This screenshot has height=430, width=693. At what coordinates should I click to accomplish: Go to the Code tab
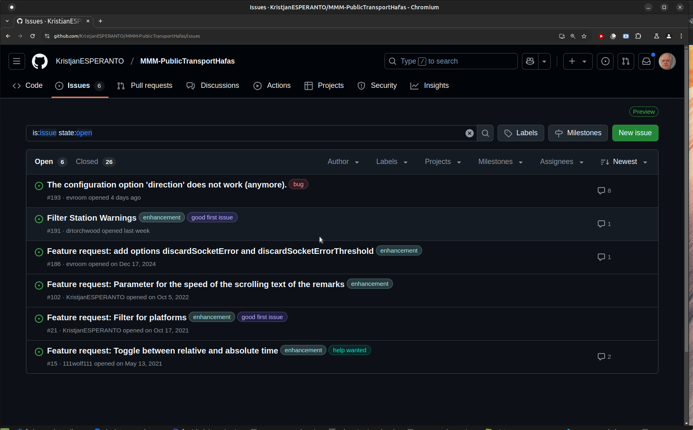coord(28,85)
